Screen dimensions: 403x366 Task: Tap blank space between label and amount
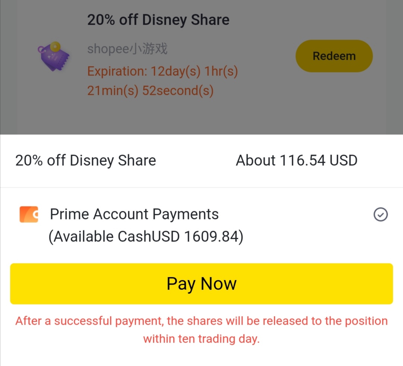tap(196, 160)
